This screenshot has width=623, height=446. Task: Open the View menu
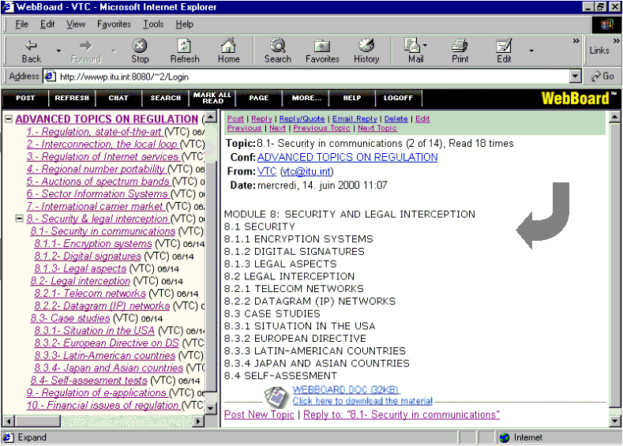76,24
